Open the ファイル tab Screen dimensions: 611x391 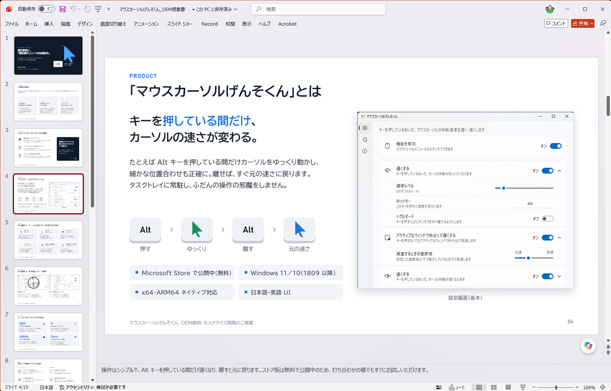(x=11, y=24)
